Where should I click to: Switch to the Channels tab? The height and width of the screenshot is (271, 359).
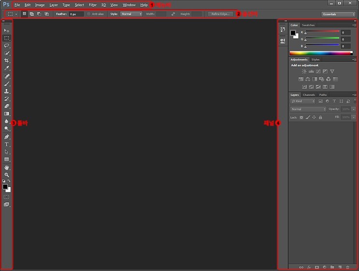(x=309, y=95)
